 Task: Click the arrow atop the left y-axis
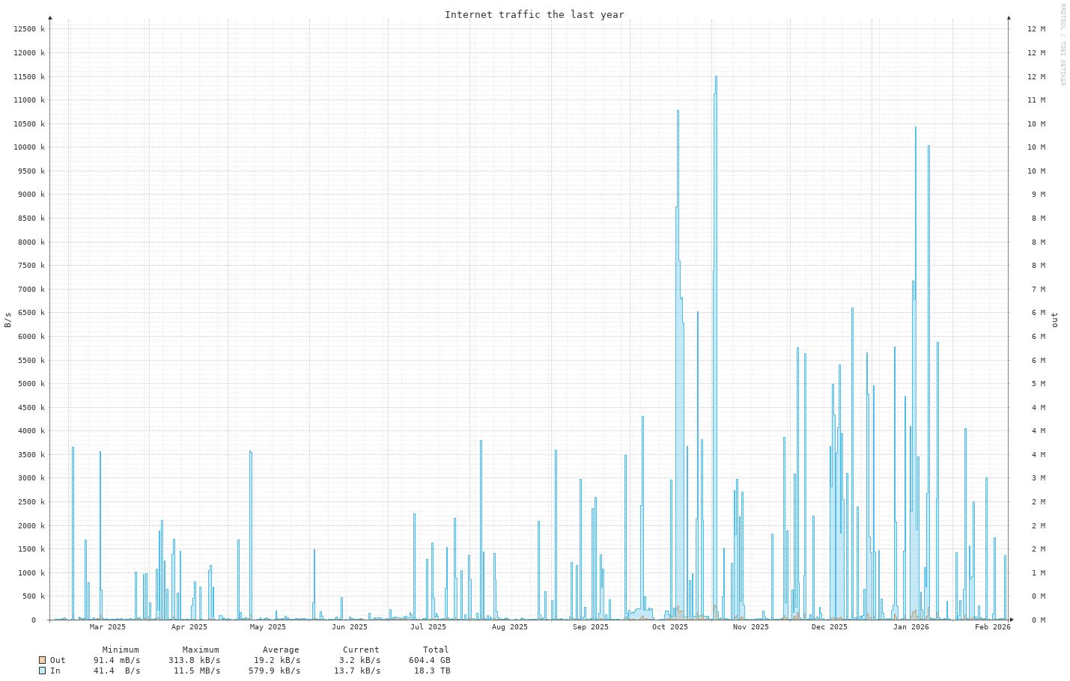(x=50, y=16)
